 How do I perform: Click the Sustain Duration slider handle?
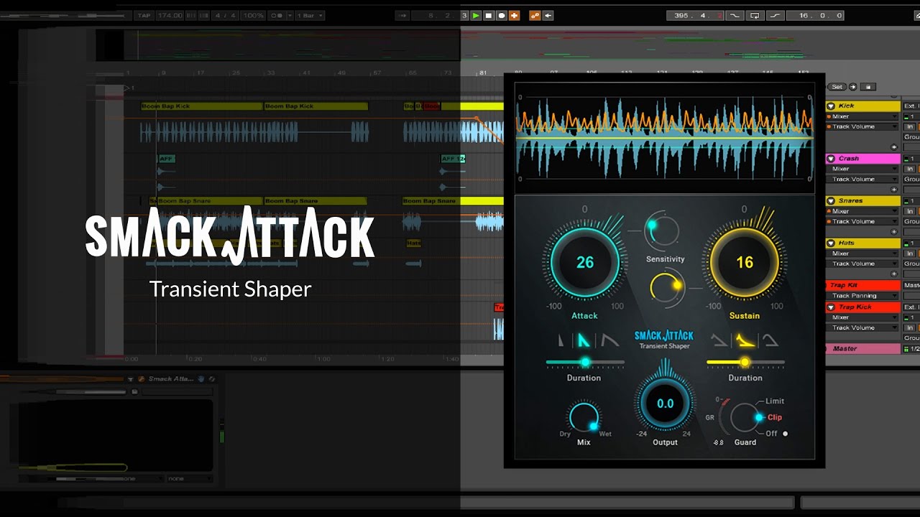pyautogui.click(x=745, y=362)
